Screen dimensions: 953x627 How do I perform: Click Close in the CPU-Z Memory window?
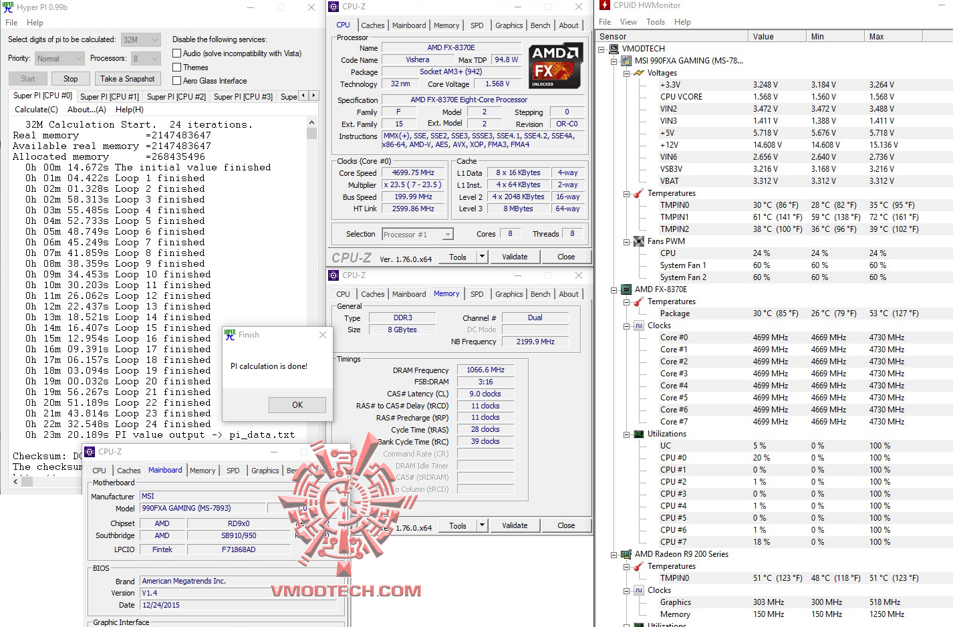566,525
